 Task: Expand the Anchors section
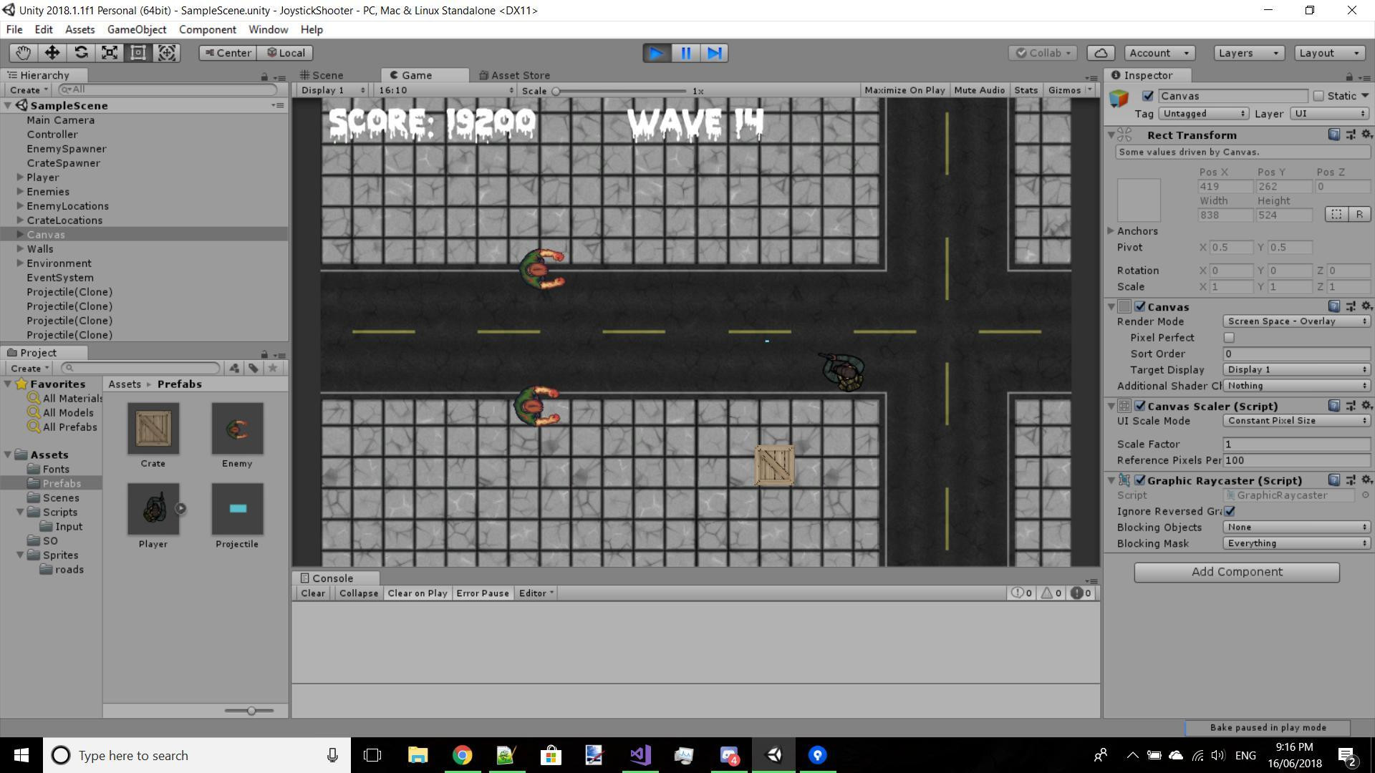point(1111,231)
